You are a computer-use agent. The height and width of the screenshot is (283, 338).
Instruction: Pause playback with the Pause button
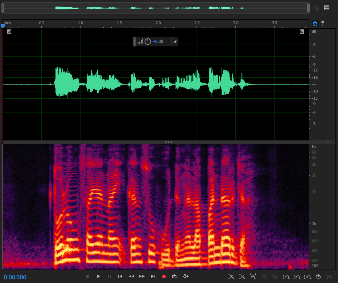[x=110, y=276]
